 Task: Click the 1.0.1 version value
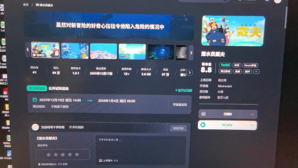click(76, 73)
